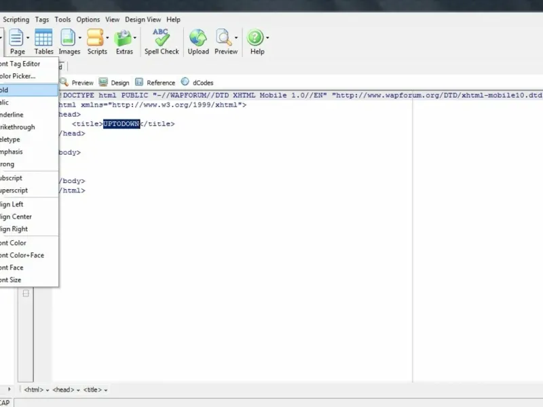The height and width of the screenshot is (407, 543).
Task: Click the closing </head> tag line
Action: click(x=72, y=133)
